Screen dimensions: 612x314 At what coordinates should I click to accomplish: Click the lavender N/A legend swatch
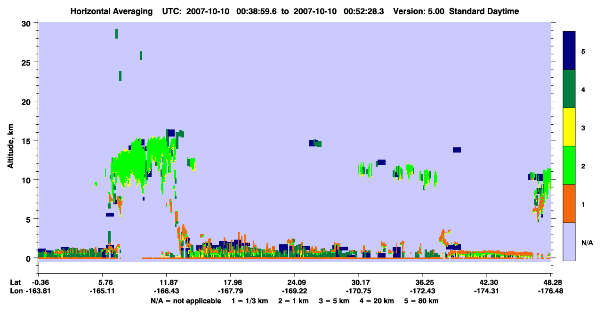(x=569, y=242)
